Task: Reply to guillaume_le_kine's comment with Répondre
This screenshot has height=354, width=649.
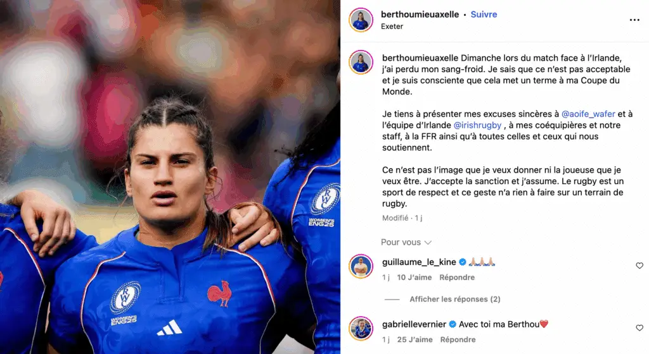Action: [x=457, y=278]
